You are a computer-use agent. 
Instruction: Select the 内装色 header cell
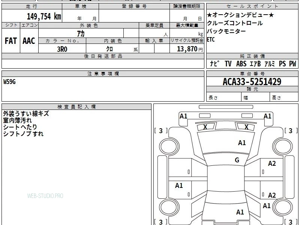tap(113, 40)
